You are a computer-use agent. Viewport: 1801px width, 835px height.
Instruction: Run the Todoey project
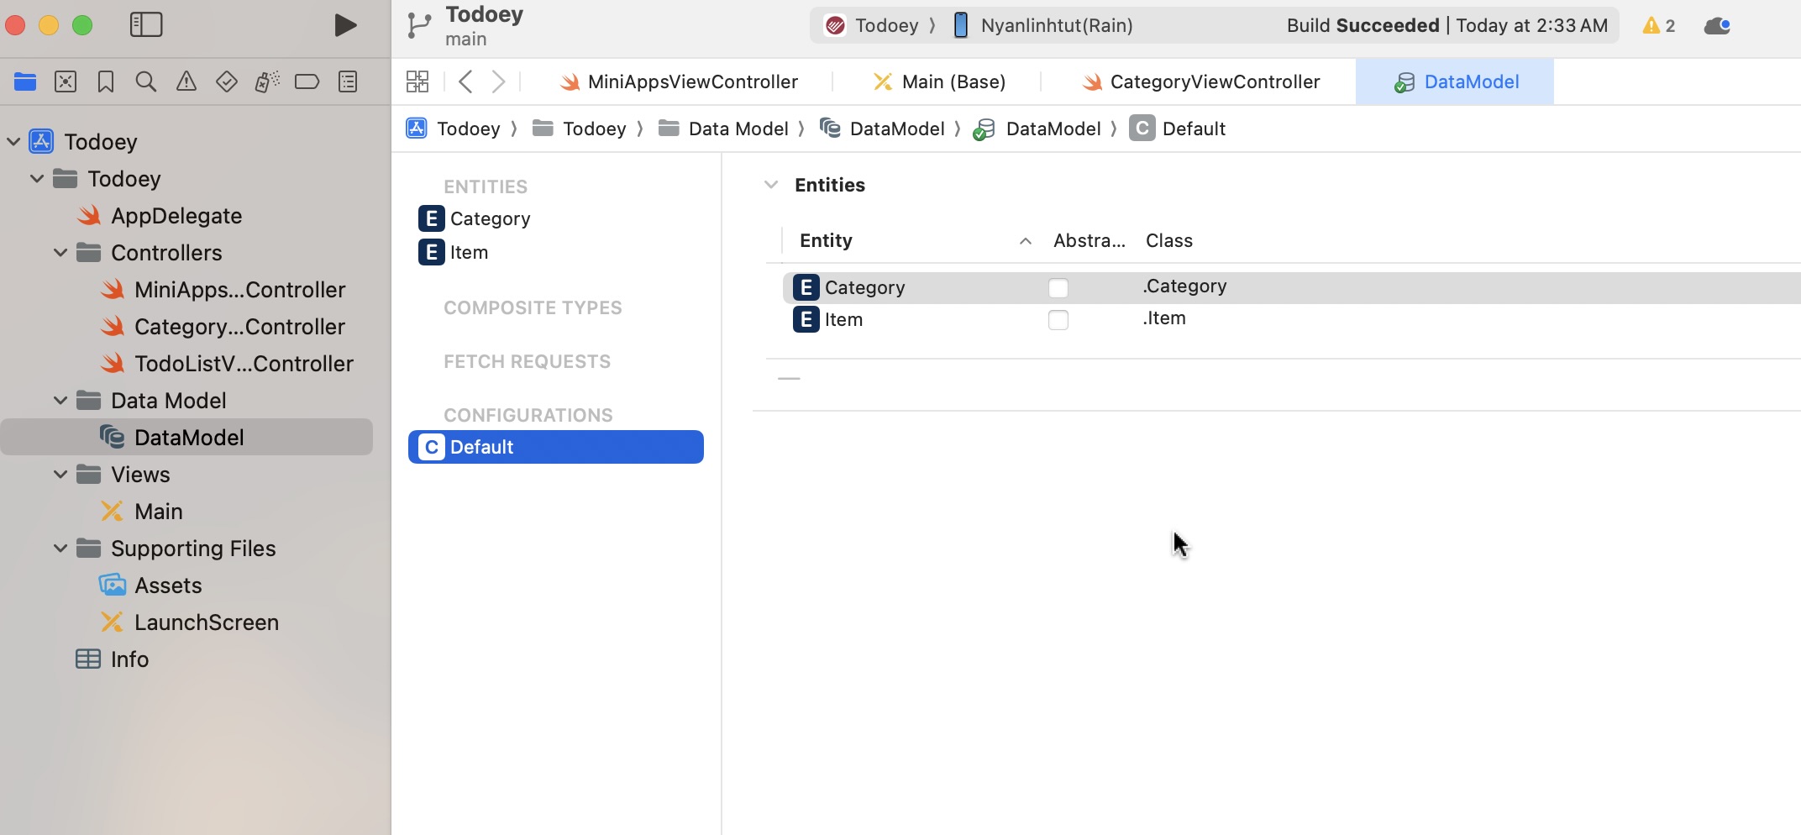point(344,25)
